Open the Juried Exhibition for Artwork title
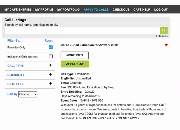 tap(89, 45)
